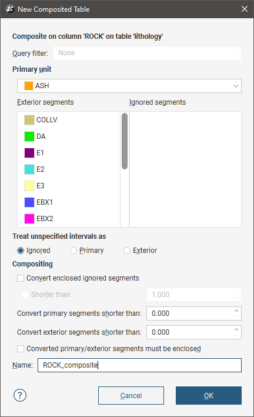The width and height of the screenshot is (254, 417).
Task: Open the help question mark icon
Action: pyautogui.click(x=20, y=395)
